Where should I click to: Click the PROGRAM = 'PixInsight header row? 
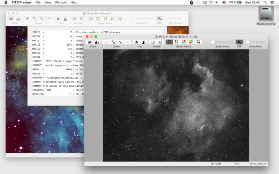[x=58, y=78]
